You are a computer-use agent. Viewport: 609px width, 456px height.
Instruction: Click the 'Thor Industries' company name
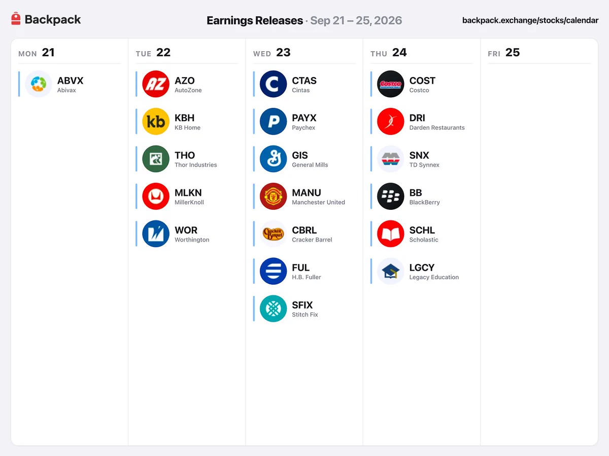tap(195, 165)
